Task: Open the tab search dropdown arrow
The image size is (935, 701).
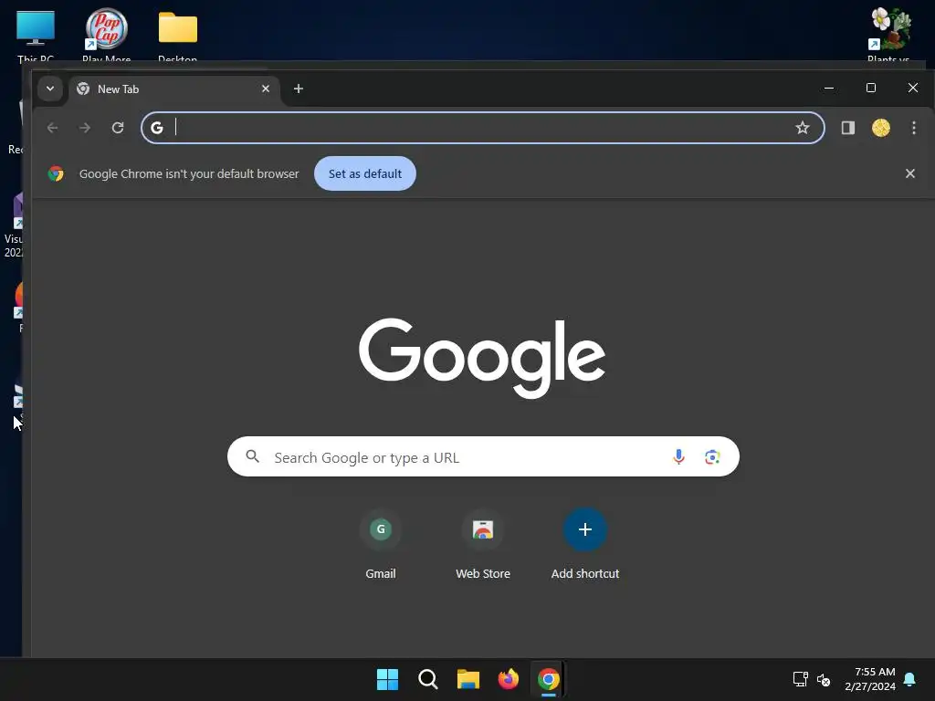Action: (x=50, y=89)
